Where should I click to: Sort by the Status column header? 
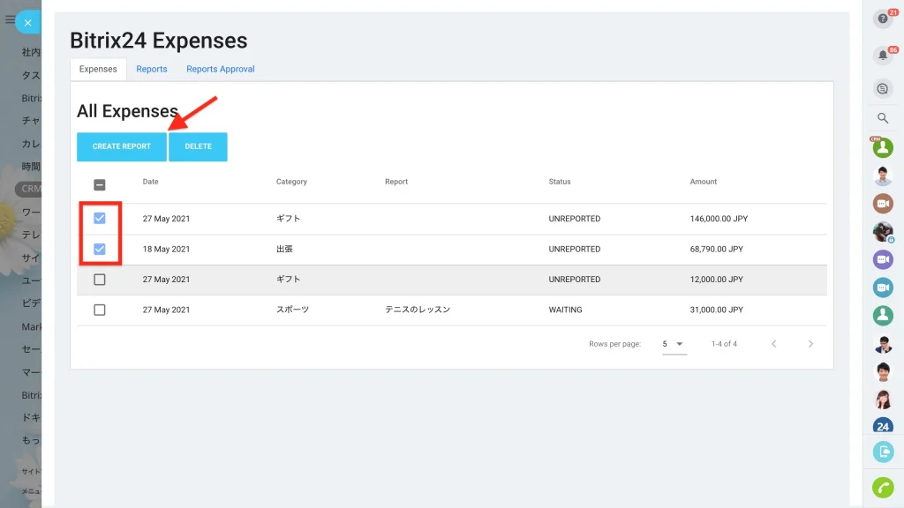pyautogui.click(x=559, y=182)
